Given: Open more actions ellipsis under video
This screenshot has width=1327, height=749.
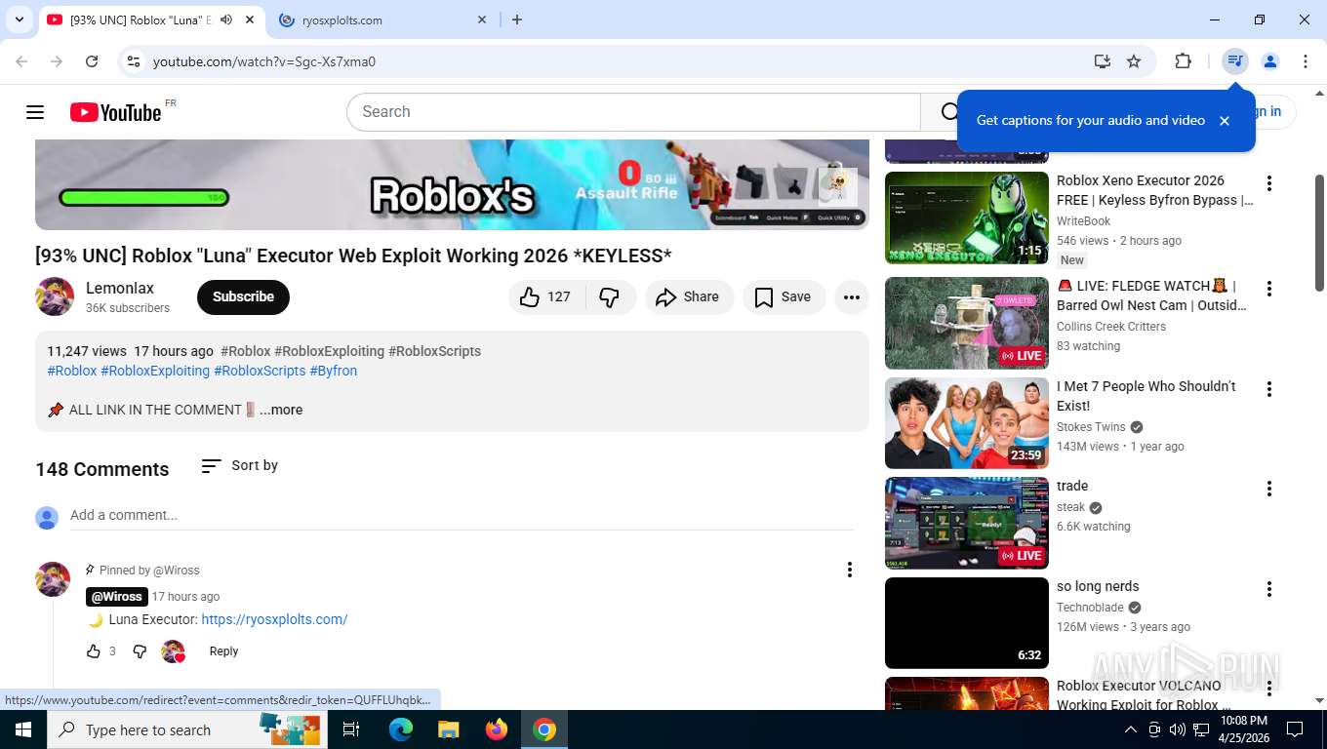Looking at the screenshot, I should point(852,297).
